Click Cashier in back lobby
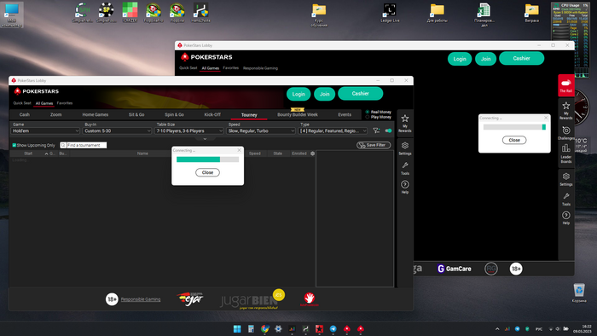The width and height of the screenshot is (597, 336). point(521,58)
